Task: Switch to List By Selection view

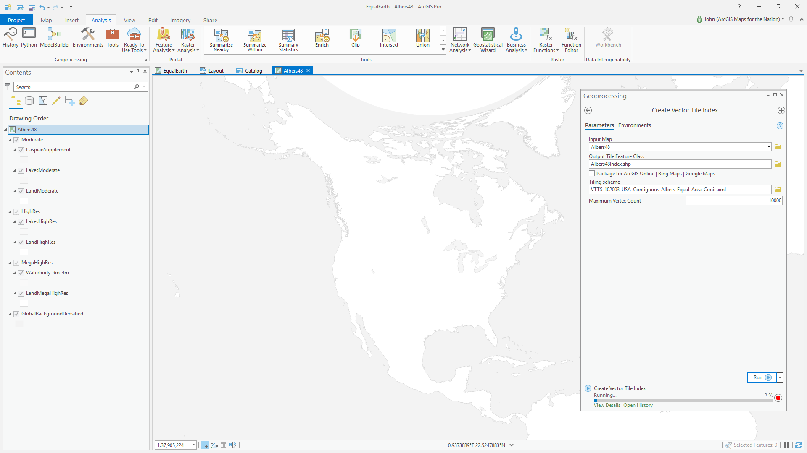Action: click(x=43, y=101)
